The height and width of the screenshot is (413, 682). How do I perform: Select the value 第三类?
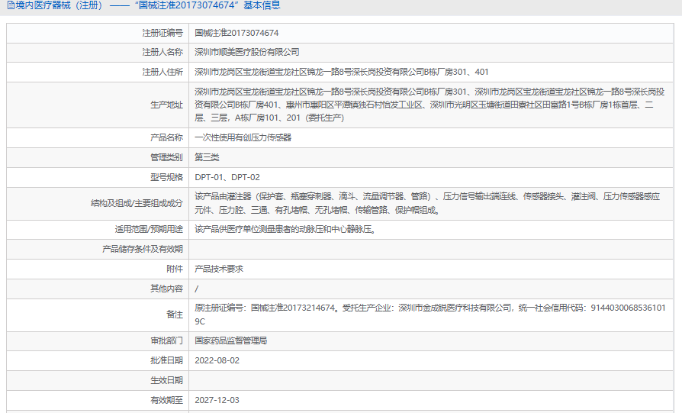207,157
